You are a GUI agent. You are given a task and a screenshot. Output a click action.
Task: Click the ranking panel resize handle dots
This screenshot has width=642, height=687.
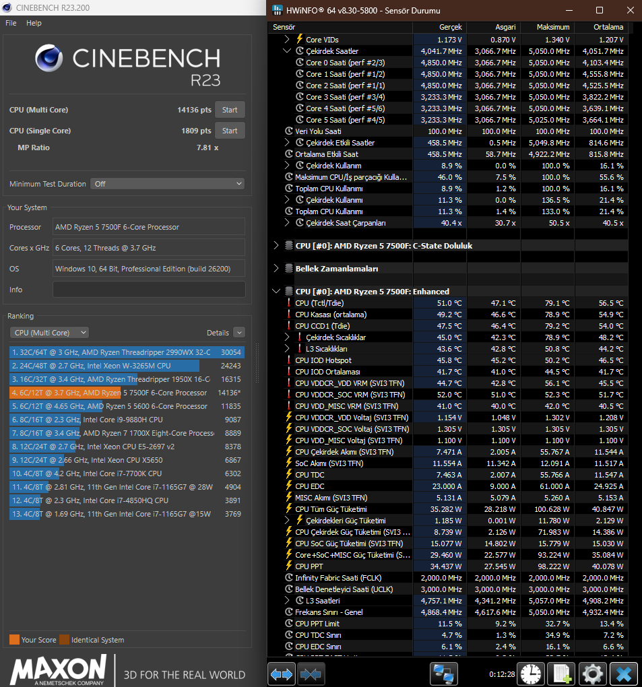click(x=257, y=364)
